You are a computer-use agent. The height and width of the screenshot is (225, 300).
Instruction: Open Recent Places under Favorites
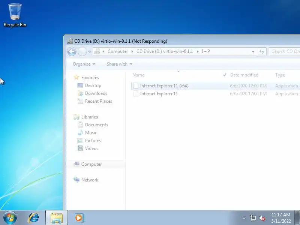[x=99, y=101]
